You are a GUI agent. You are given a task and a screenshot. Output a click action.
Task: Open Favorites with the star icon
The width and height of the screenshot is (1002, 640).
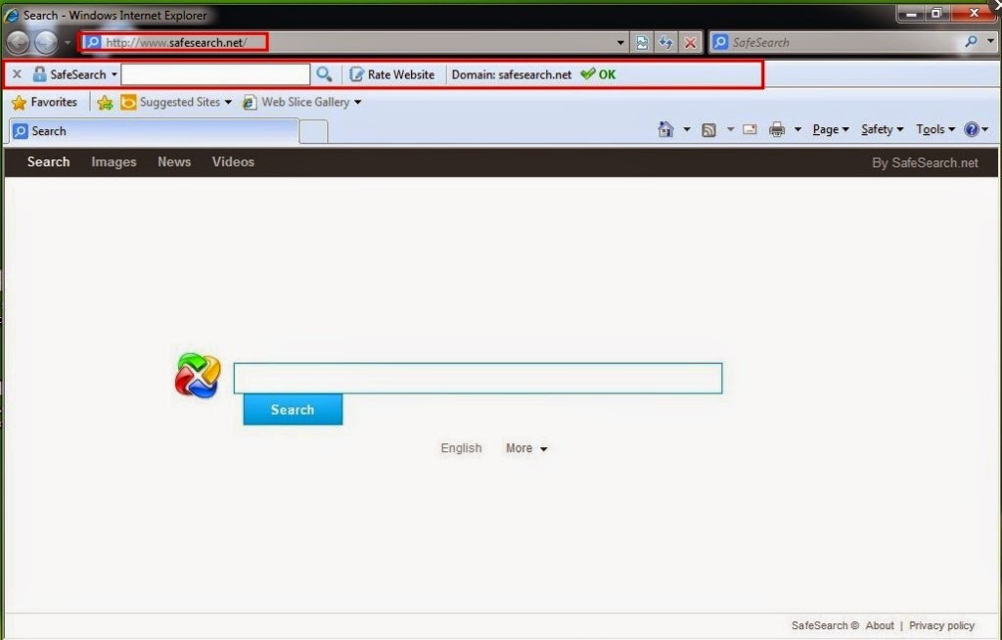point(18,102)
